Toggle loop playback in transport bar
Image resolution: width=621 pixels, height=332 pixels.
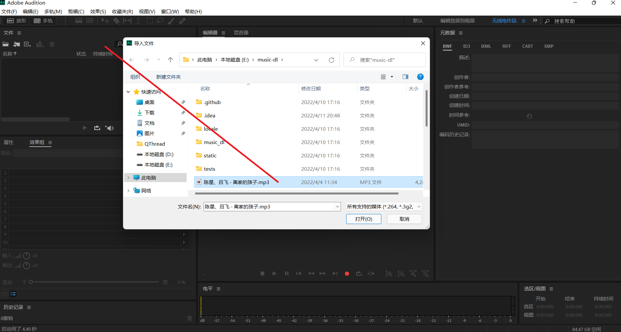pyautogui.click(x=359, y=273)
